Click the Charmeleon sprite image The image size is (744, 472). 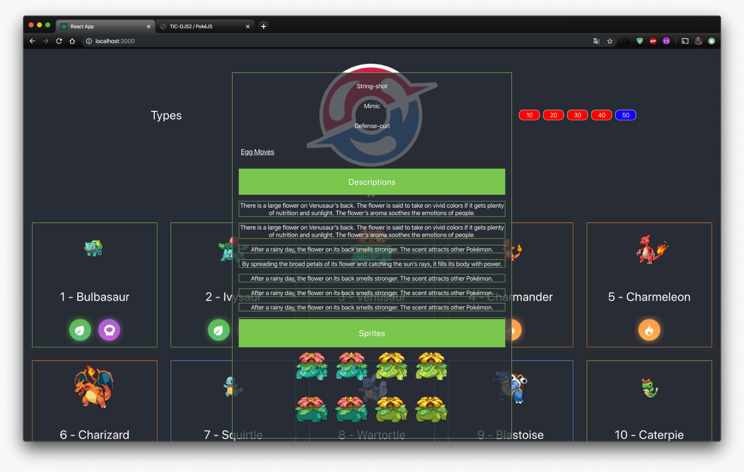point(651,249)
